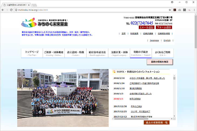
Task: Select the 寄附の手続き navigation tab
Action: 140,53
